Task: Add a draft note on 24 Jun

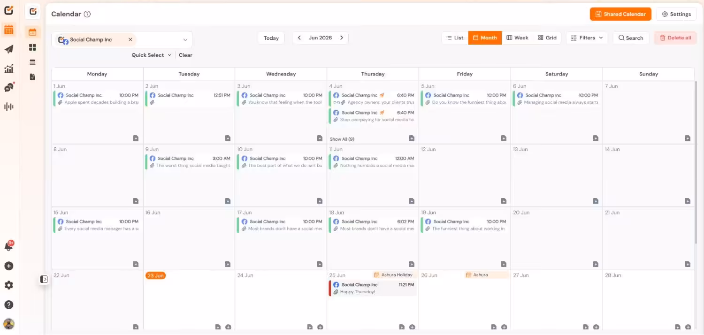Action: [x=310, y=327]
